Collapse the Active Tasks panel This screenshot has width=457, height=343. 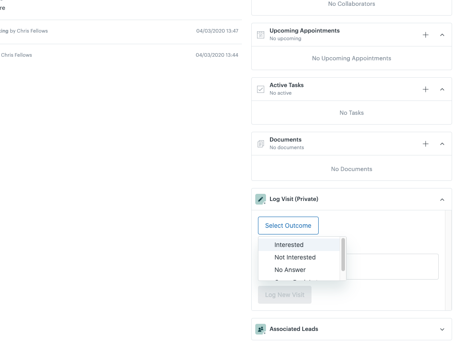[442, 89]
